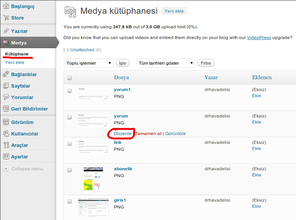Click the Yazılar pushpin icon
Image resolution: width=296 pixels, height=220 pixels.
[6, 31]
